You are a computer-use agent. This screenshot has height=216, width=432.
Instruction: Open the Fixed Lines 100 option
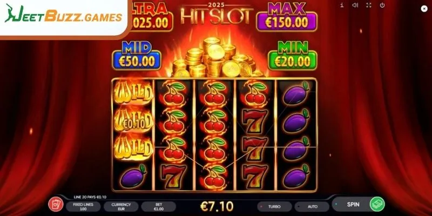[x=83, y=206]
